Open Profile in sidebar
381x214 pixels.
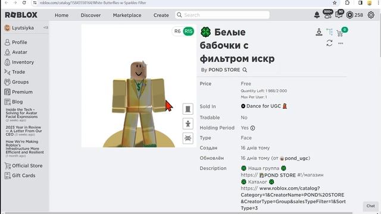pos(16,42)
